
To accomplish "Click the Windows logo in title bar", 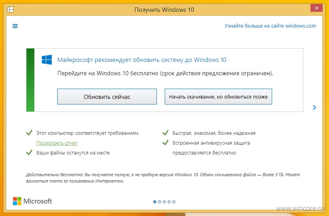I will pyautogui.click(x=10, y=9).
